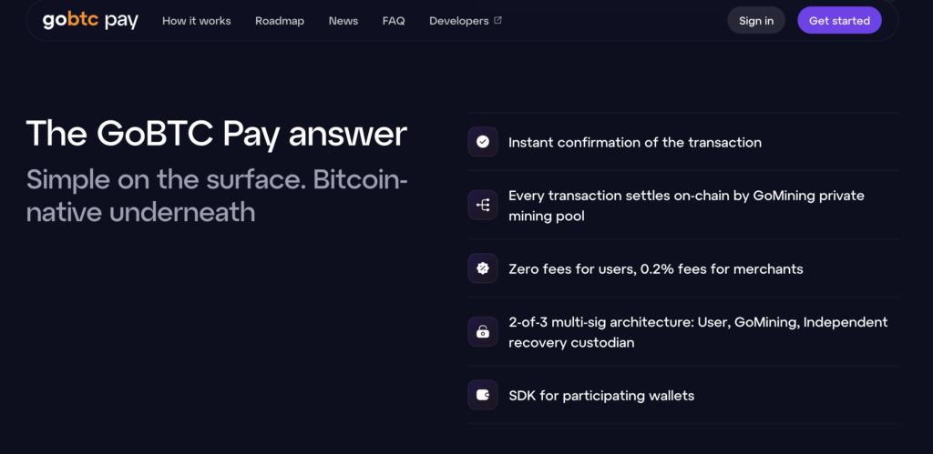Viewport: 933px width, 454px height.
Task: Open the News nav link
Action: 343,21
